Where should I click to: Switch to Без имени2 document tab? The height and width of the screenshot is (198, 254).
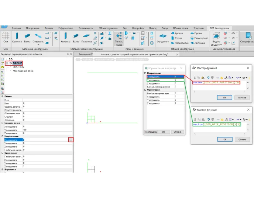[86, 54]
